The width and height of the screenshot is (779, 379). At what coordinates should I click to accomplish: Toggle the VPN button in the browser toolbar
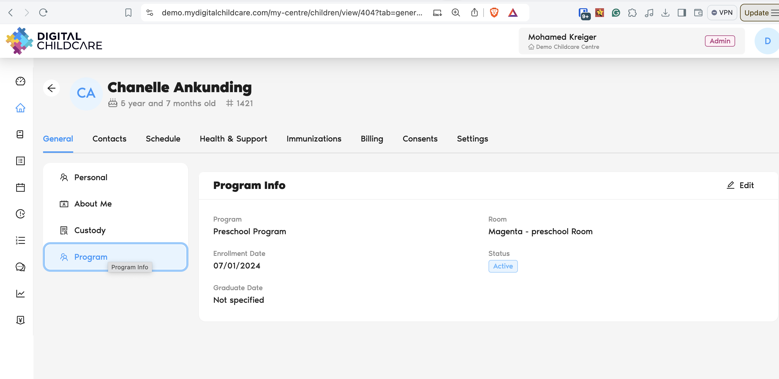(722, 13)
